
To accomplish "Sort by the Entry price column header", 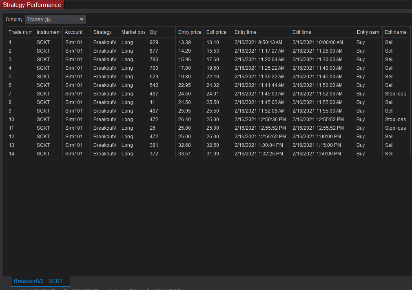I will (189, 32).
